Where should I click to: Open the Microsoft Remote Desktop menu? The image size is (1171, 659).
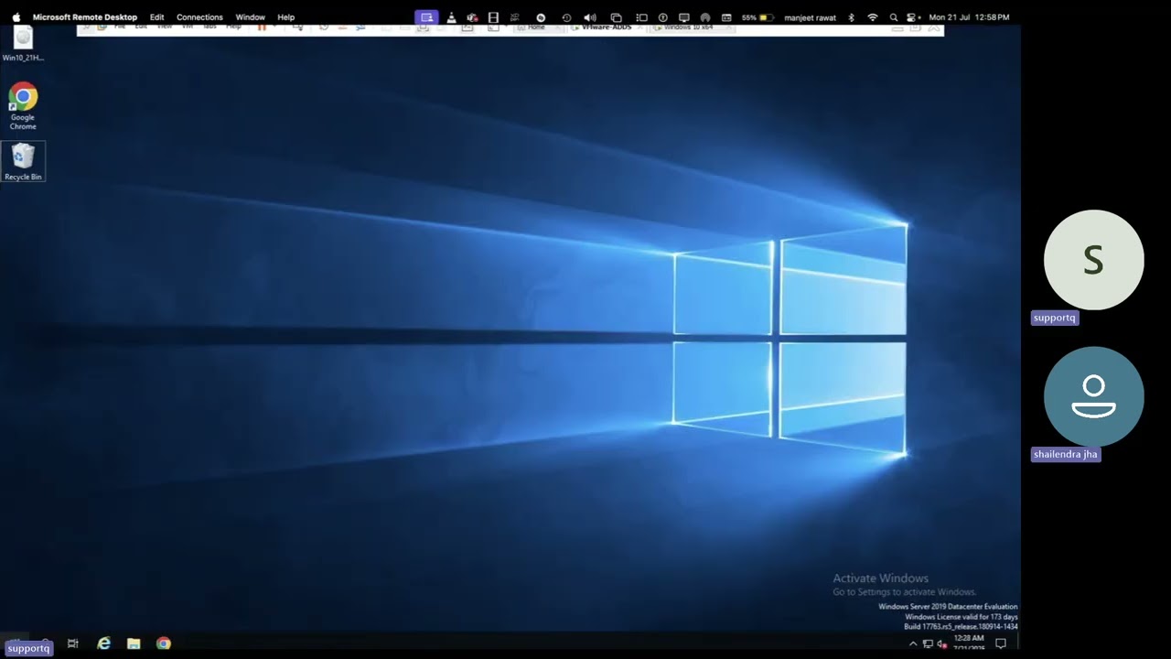(85, 16)
